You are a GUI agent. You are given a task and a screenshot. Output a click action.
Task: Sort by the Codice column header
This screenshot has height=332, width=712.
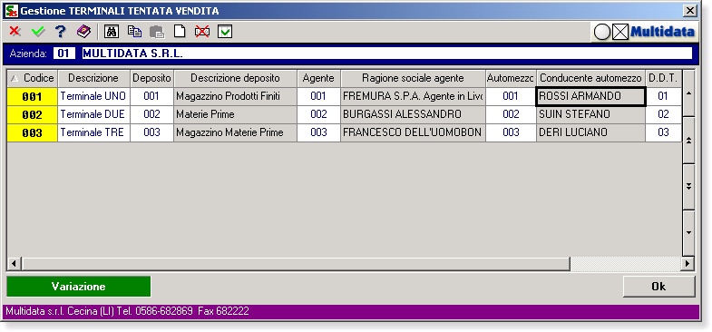(x=33, y=78)
